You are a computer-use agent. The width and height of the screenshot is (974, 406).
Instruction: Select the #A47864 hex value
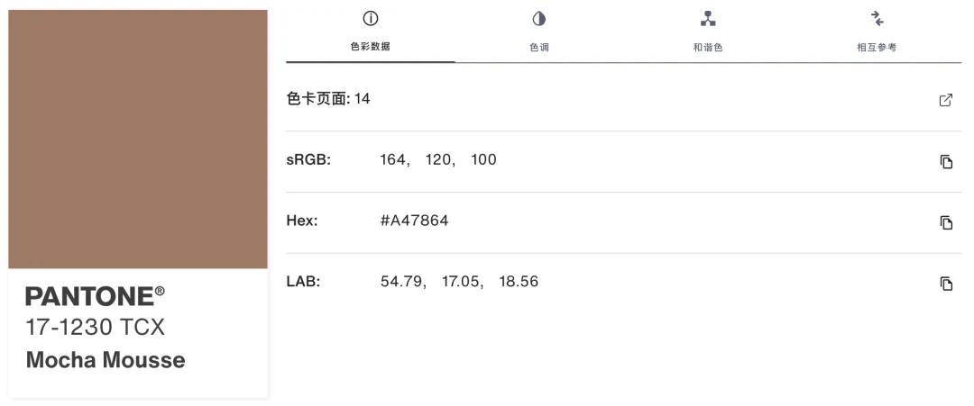click(x=414, y=221)
